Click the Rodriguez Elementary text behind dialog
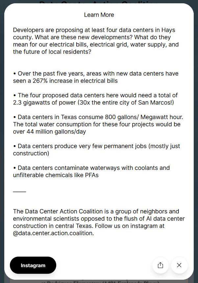 click(x=99, y=281)
